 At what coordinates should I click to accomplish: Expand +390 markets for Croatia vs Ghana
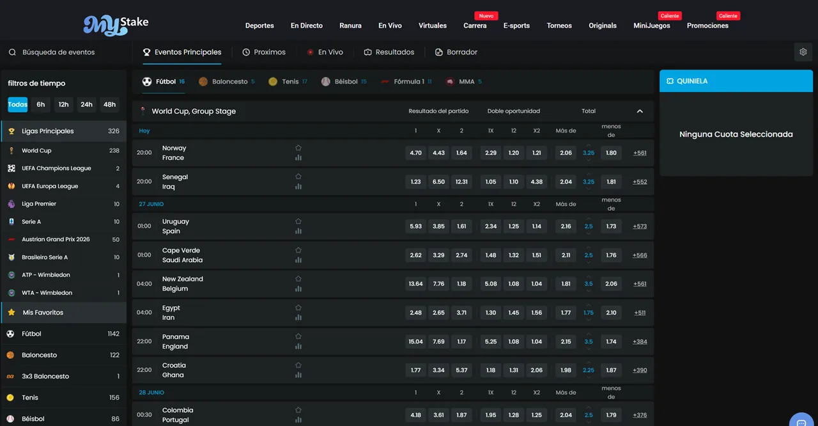640,370
